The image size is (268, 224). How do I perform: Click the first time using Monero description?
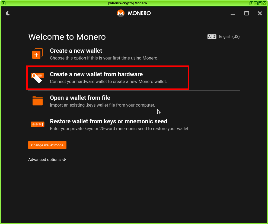(104, 58)
